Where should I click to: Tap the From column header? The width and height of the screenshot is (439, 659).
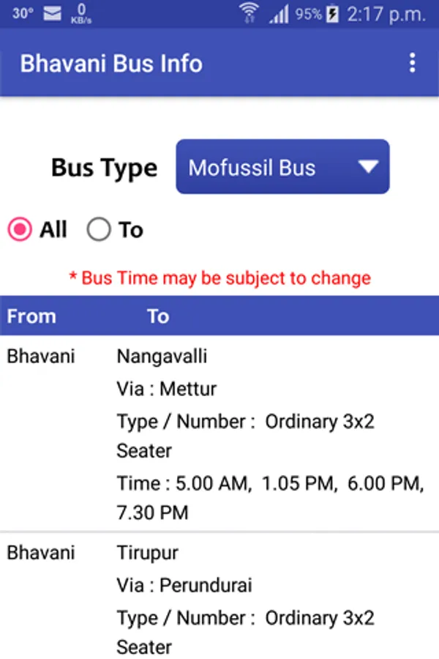click(x=31, y=316)
